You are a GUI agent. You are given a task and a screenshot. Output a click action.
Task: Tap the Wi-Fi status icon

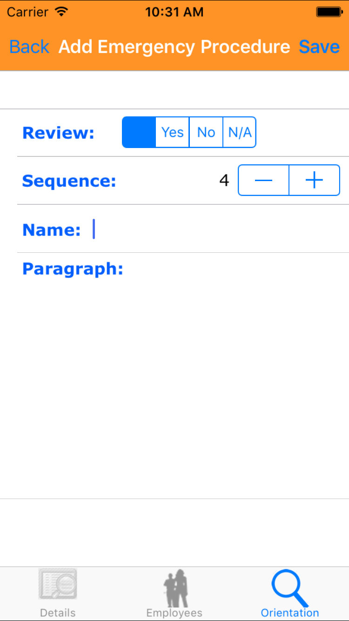coord(61,12)
